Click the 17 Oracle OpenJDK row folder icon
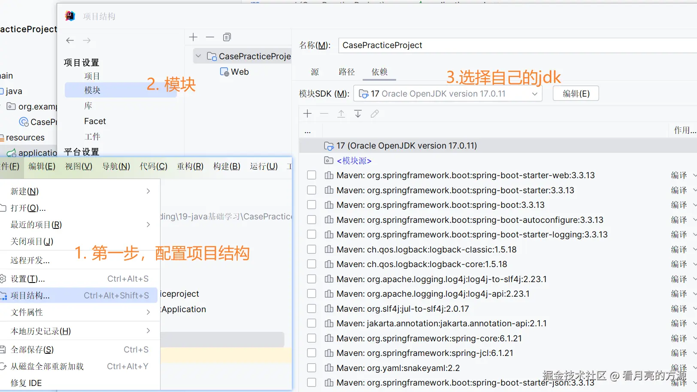Image resolution: width=697 pixels, height=392 pixels. click(329, 146)
